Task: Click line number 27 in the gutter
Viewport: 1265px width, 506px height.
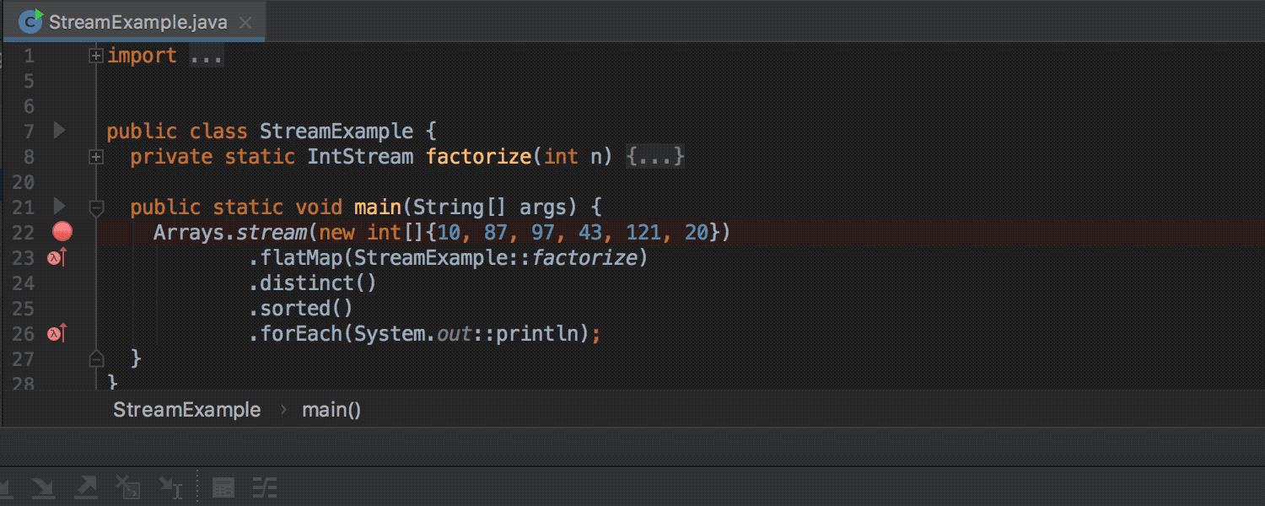Action: [x=24, y=360]
